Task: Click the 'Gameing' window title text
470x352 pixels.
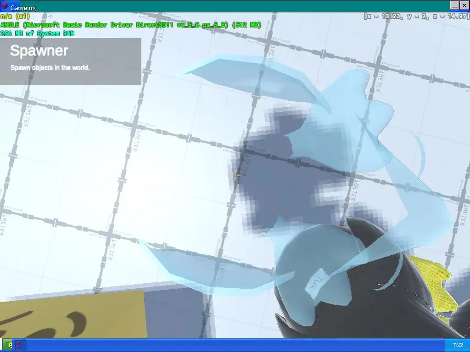Action: pos(23,7)
